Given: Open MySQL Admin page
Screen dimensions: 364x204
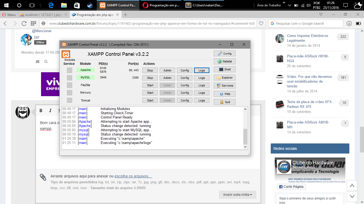Looking at the screenshot, I should coord(167,78).
